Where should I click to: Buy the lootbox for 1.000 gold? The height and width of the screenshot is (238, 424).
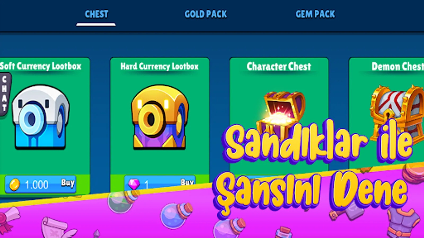[x=41, y=184]
